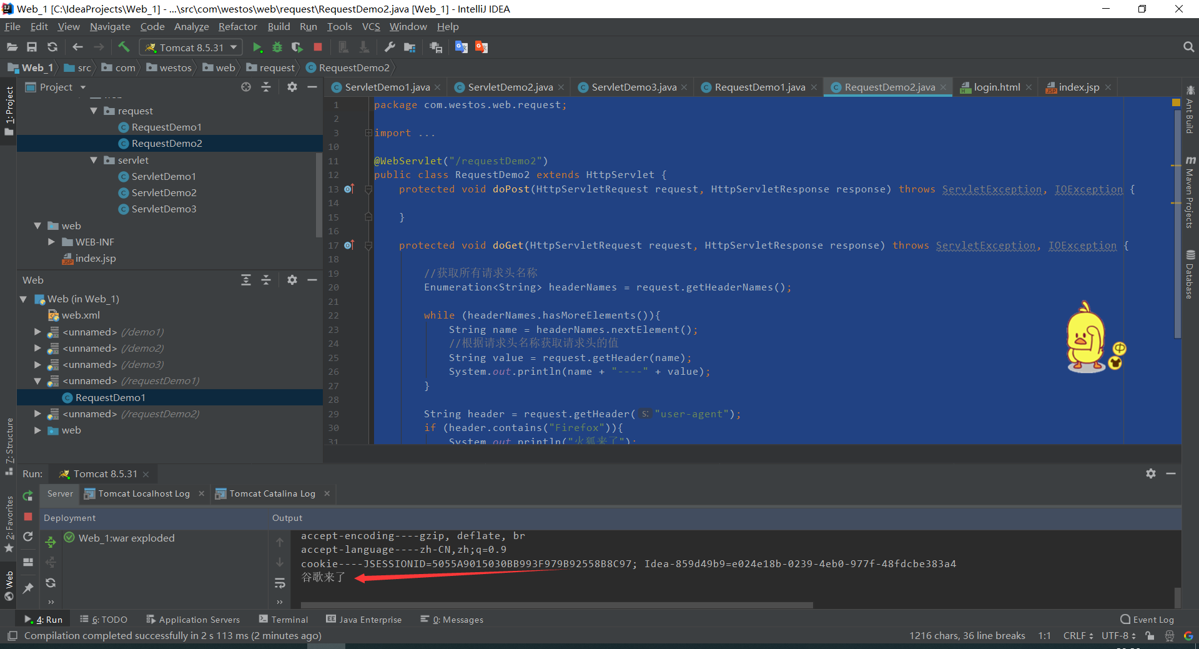Expand the WEB-INF folder
1199x649 pixels.
pyautogui.click(x=52, y=242)
